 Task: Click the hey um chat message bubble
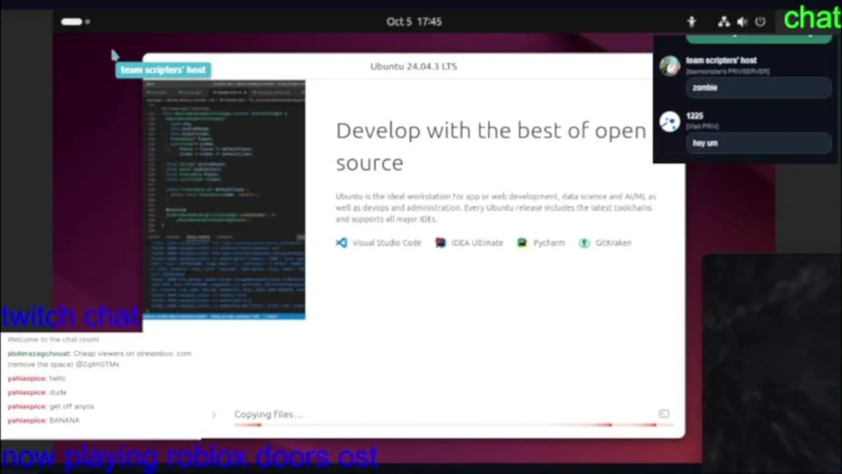(758, 143)
